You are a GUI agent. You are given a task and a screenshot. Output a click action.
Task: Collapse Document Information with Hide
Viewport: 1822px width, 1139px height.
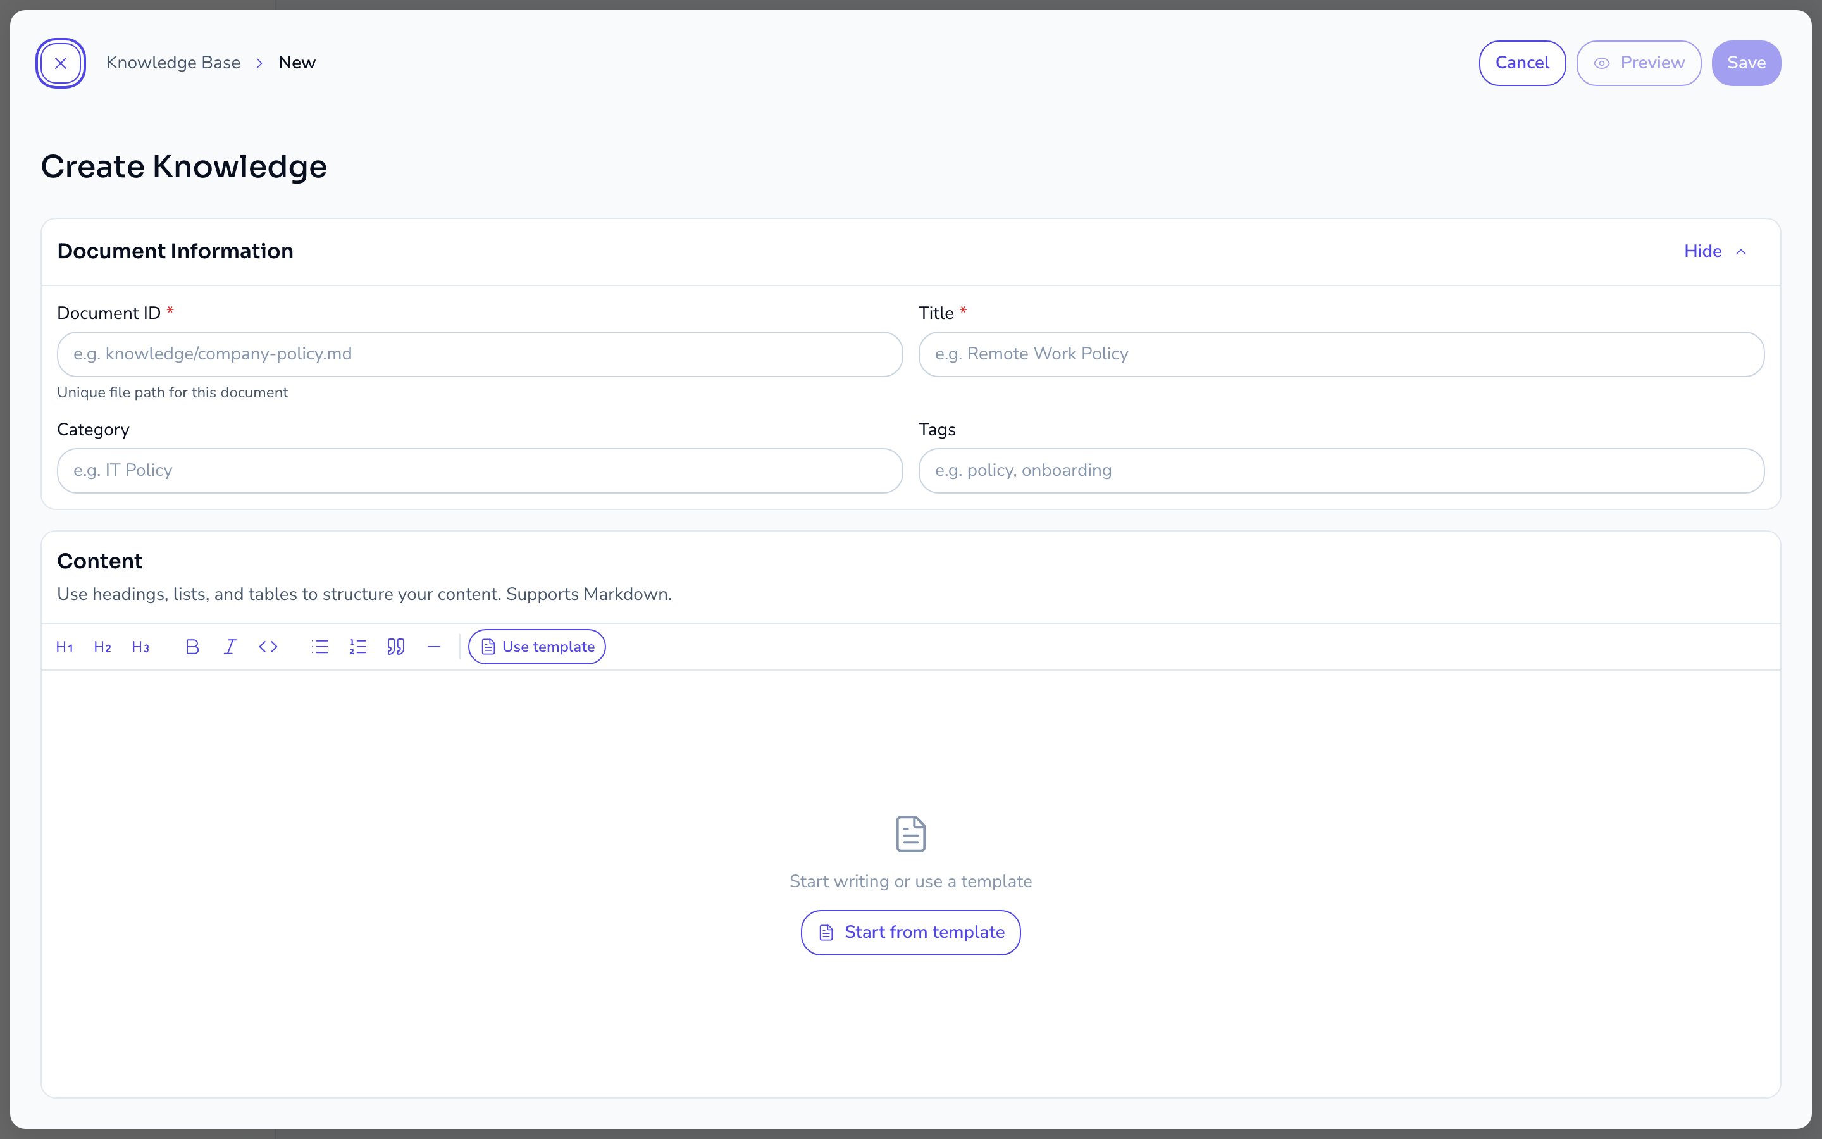point(1716,252)
